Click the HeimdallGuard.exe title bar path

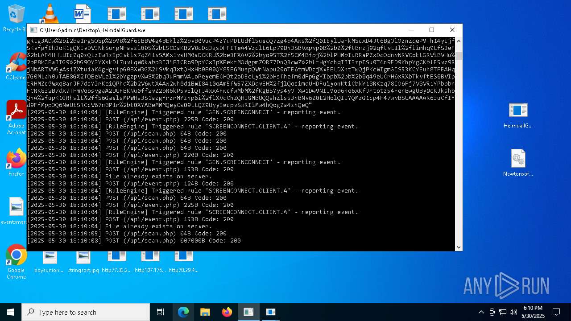(x=92, y=30)
